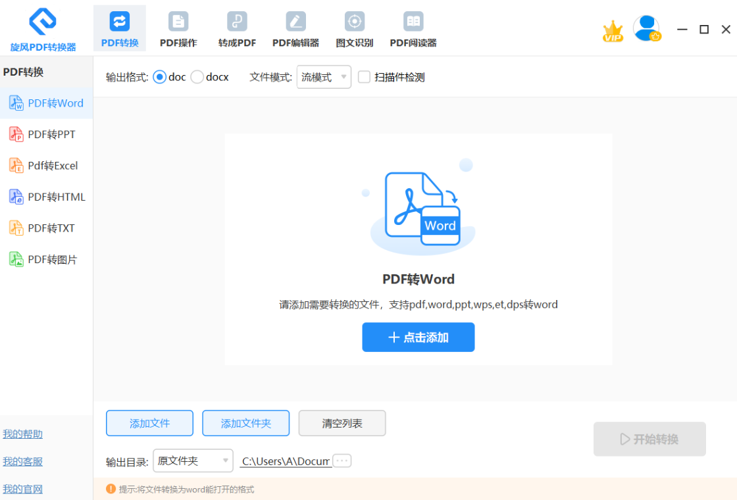Select the doc output format radio button

pos(159,77)
